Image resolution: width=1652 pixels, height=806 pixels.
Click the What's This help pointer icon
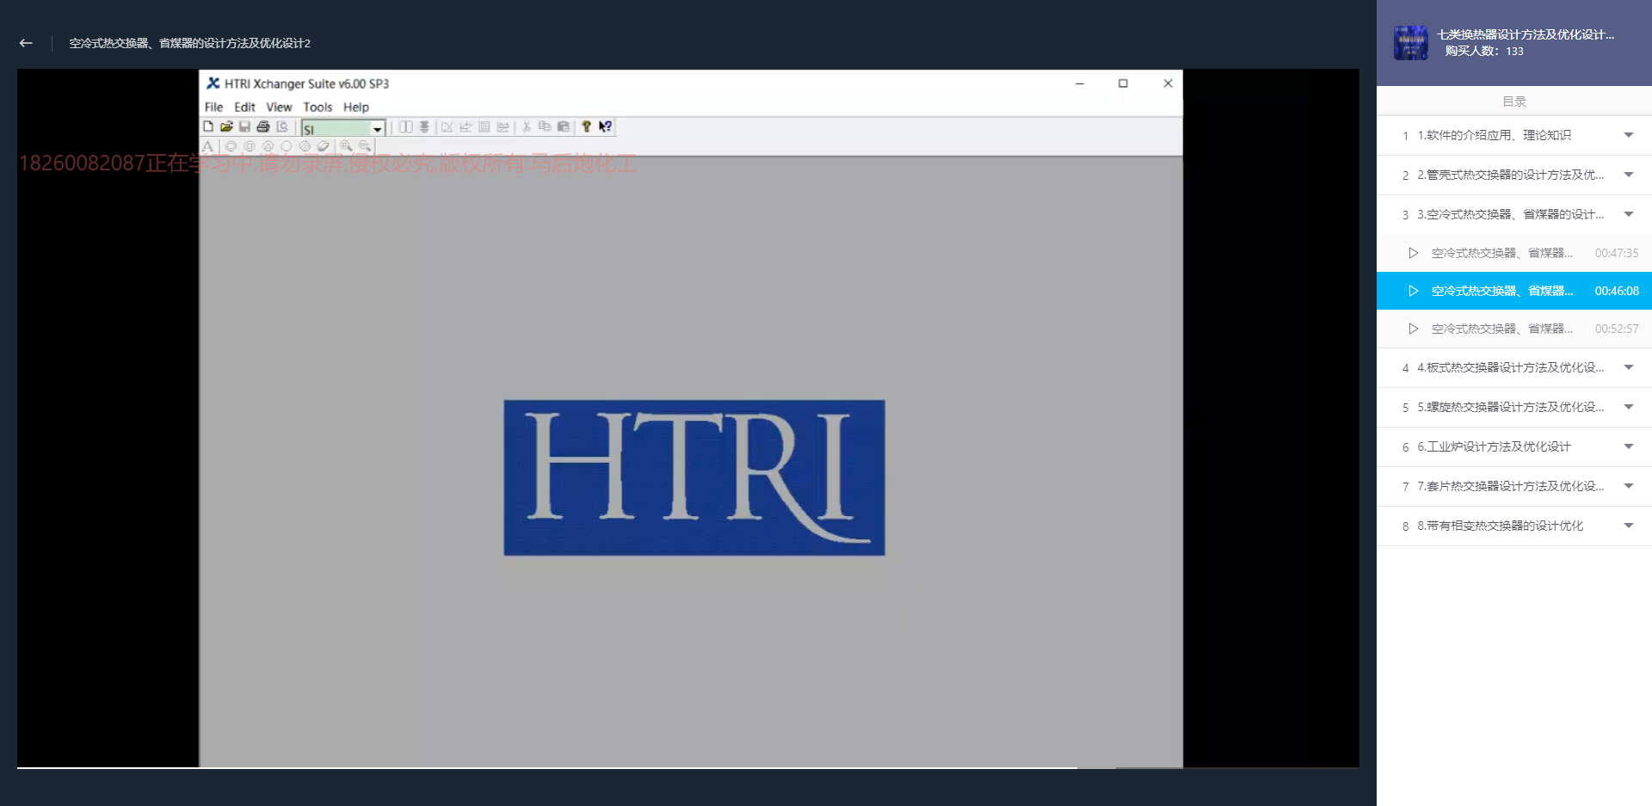point(605,126)
